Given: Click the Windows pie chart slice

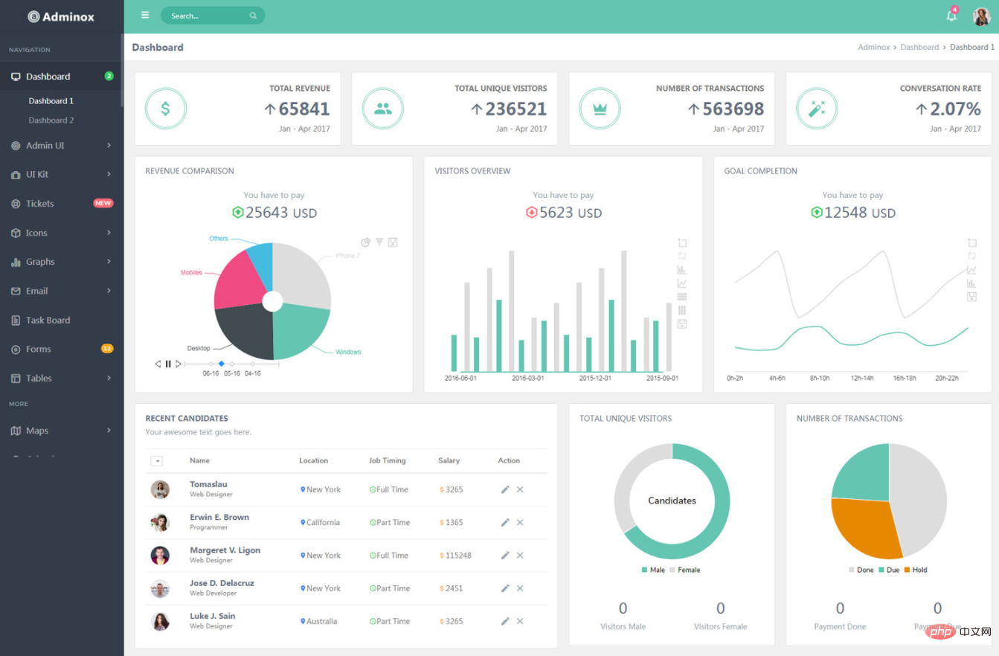Looking at the screenshot, I should click(x=301, y=331).
